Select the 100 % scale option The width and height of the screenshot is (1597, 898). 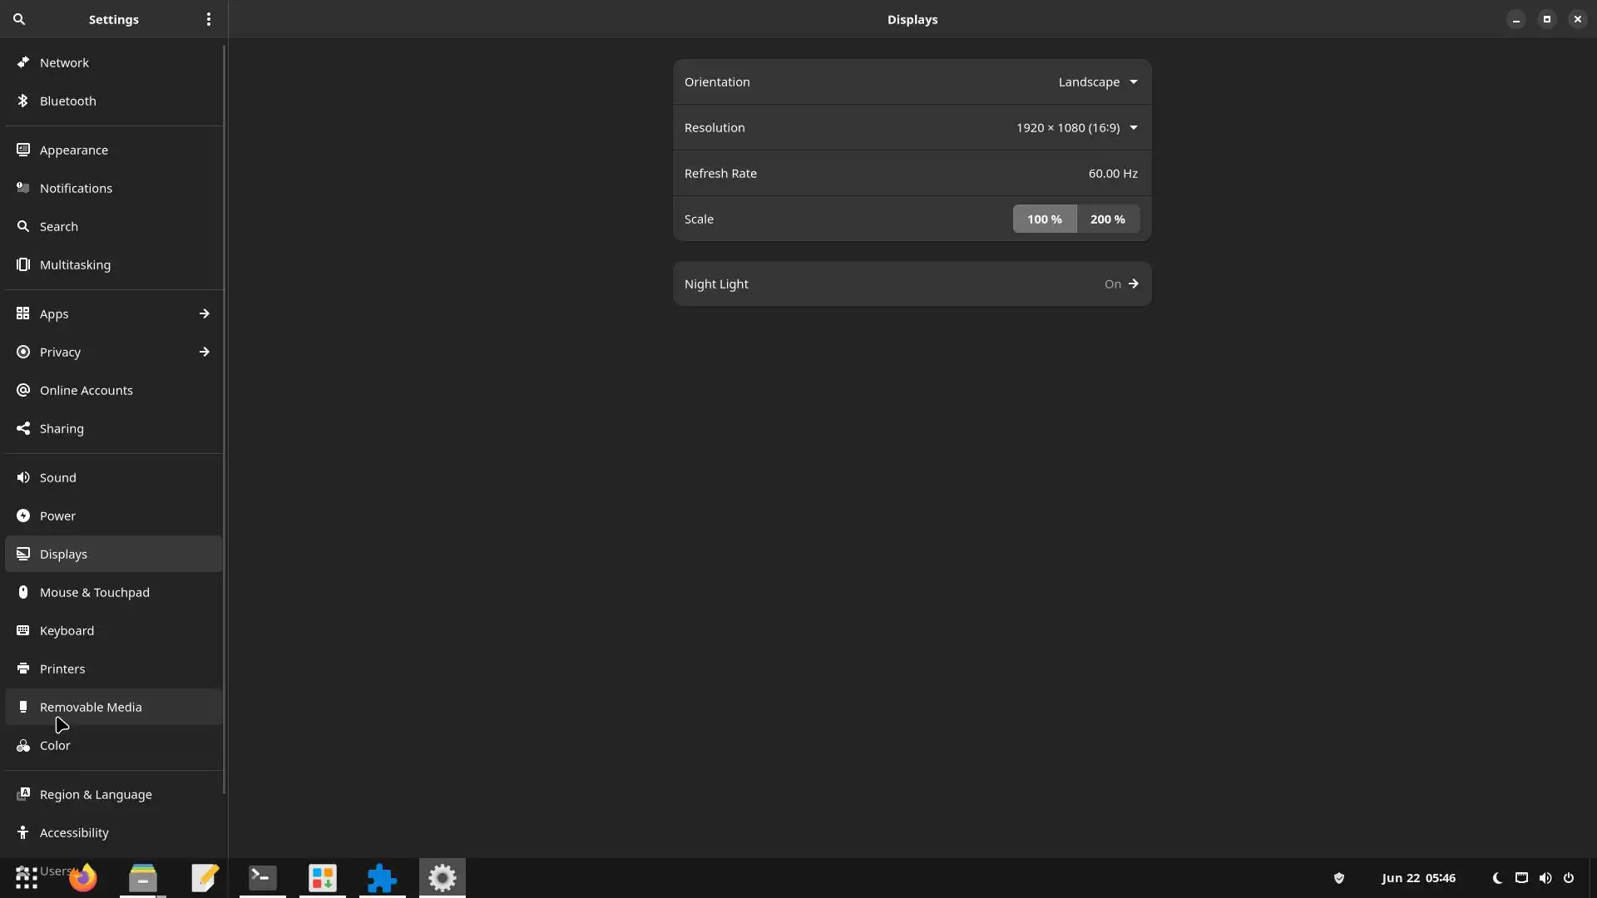(x=1044, y=219)
